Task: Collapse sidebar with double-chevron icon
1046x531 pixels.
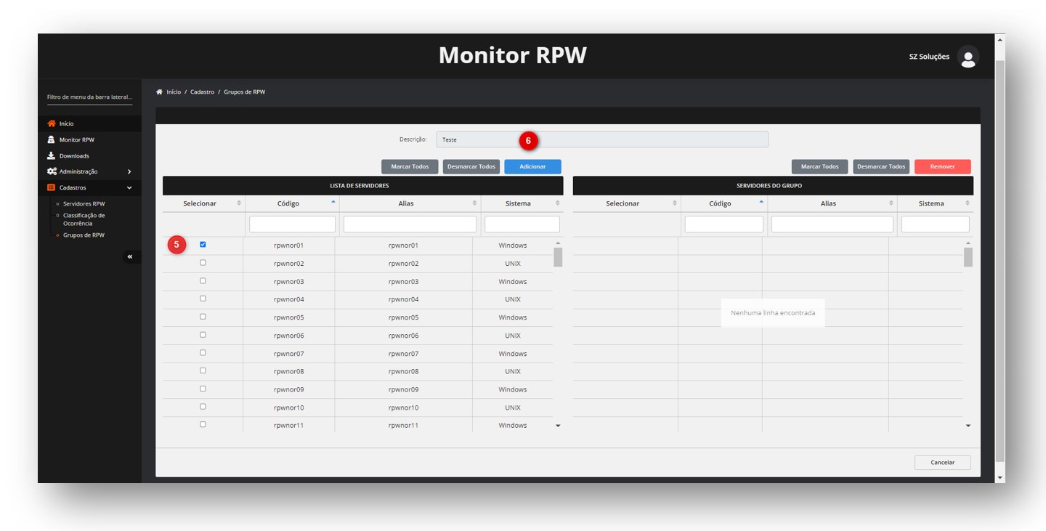Action: tap(130, 256)
